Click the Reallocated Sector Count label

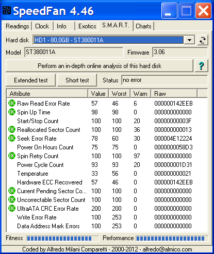(48, 130)
